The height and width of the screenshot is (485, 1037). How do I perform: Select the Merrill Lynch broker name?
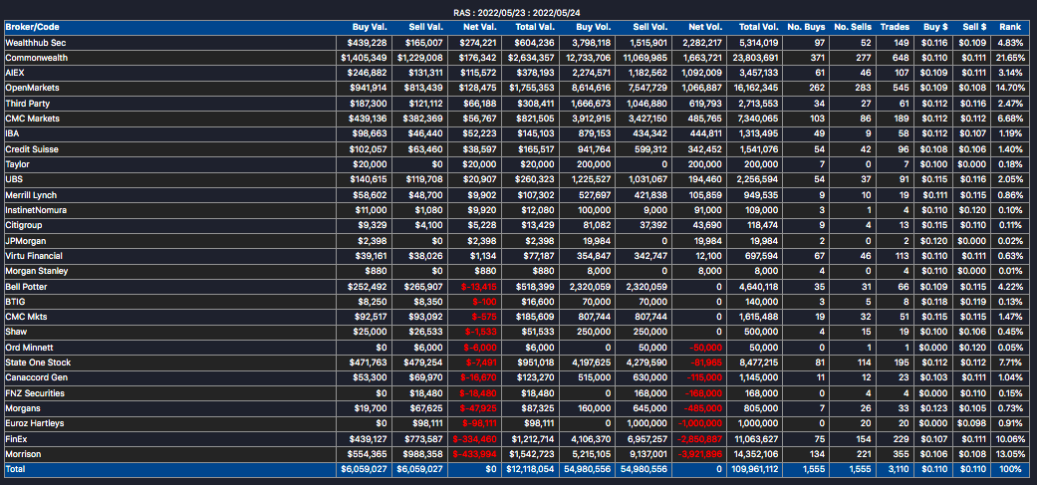[31, 195]
